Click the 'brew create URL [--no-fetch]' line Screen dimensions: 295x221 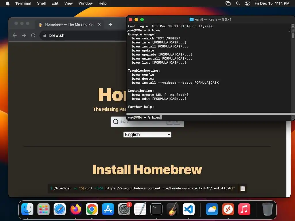[x=160, y=95]
